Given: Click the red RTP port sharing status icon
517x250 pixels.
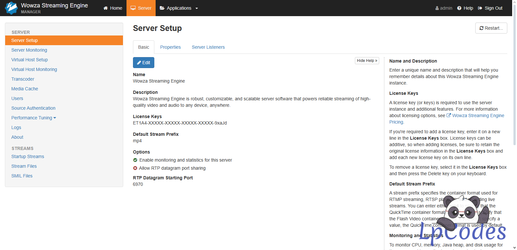Looking at the screenshot, I should [135, 168].
